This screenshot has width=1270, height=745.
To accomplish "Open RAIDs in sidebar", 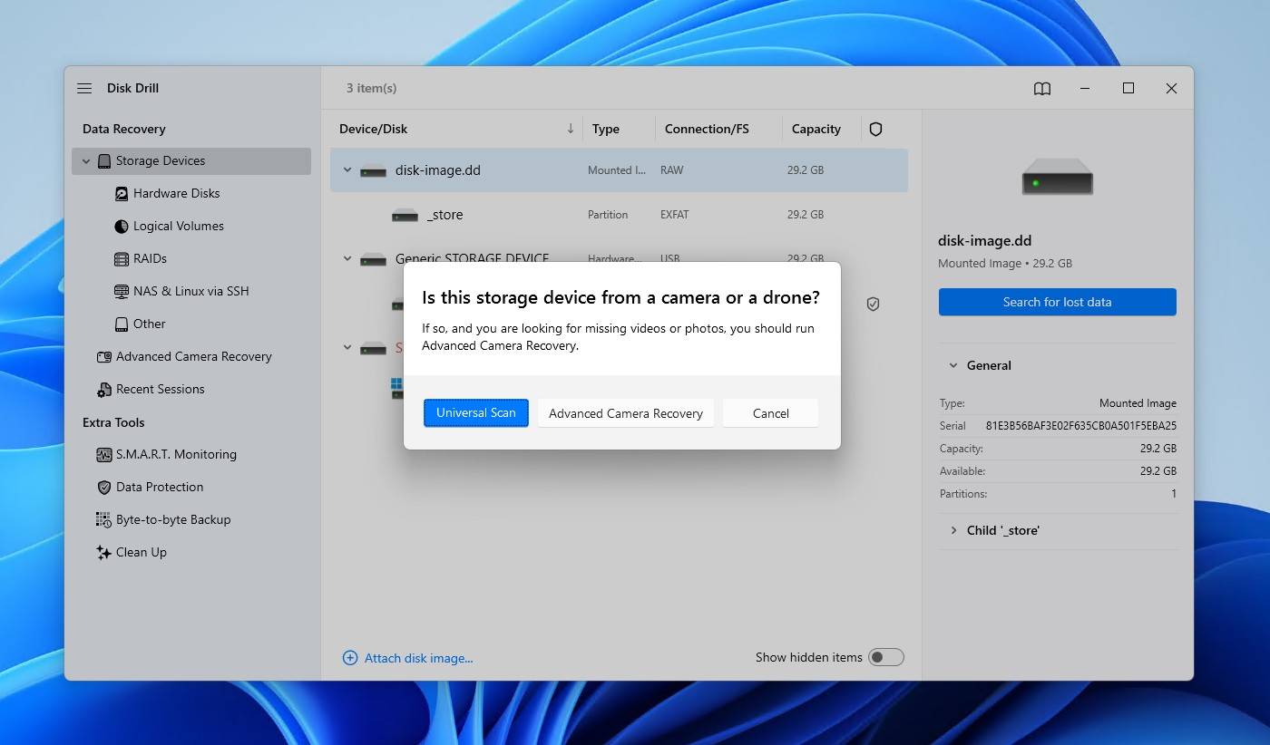I will coord(150,259).
